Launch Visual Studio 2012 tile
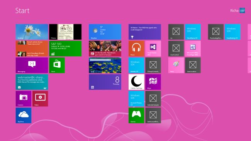The width and height of the screenshot is (251, 141). [x=153, y=49]
